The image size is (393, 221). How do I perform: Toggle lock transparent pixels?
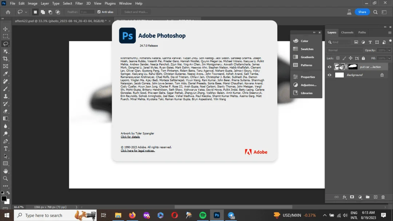pyautogui.click(x=338, y=58)
